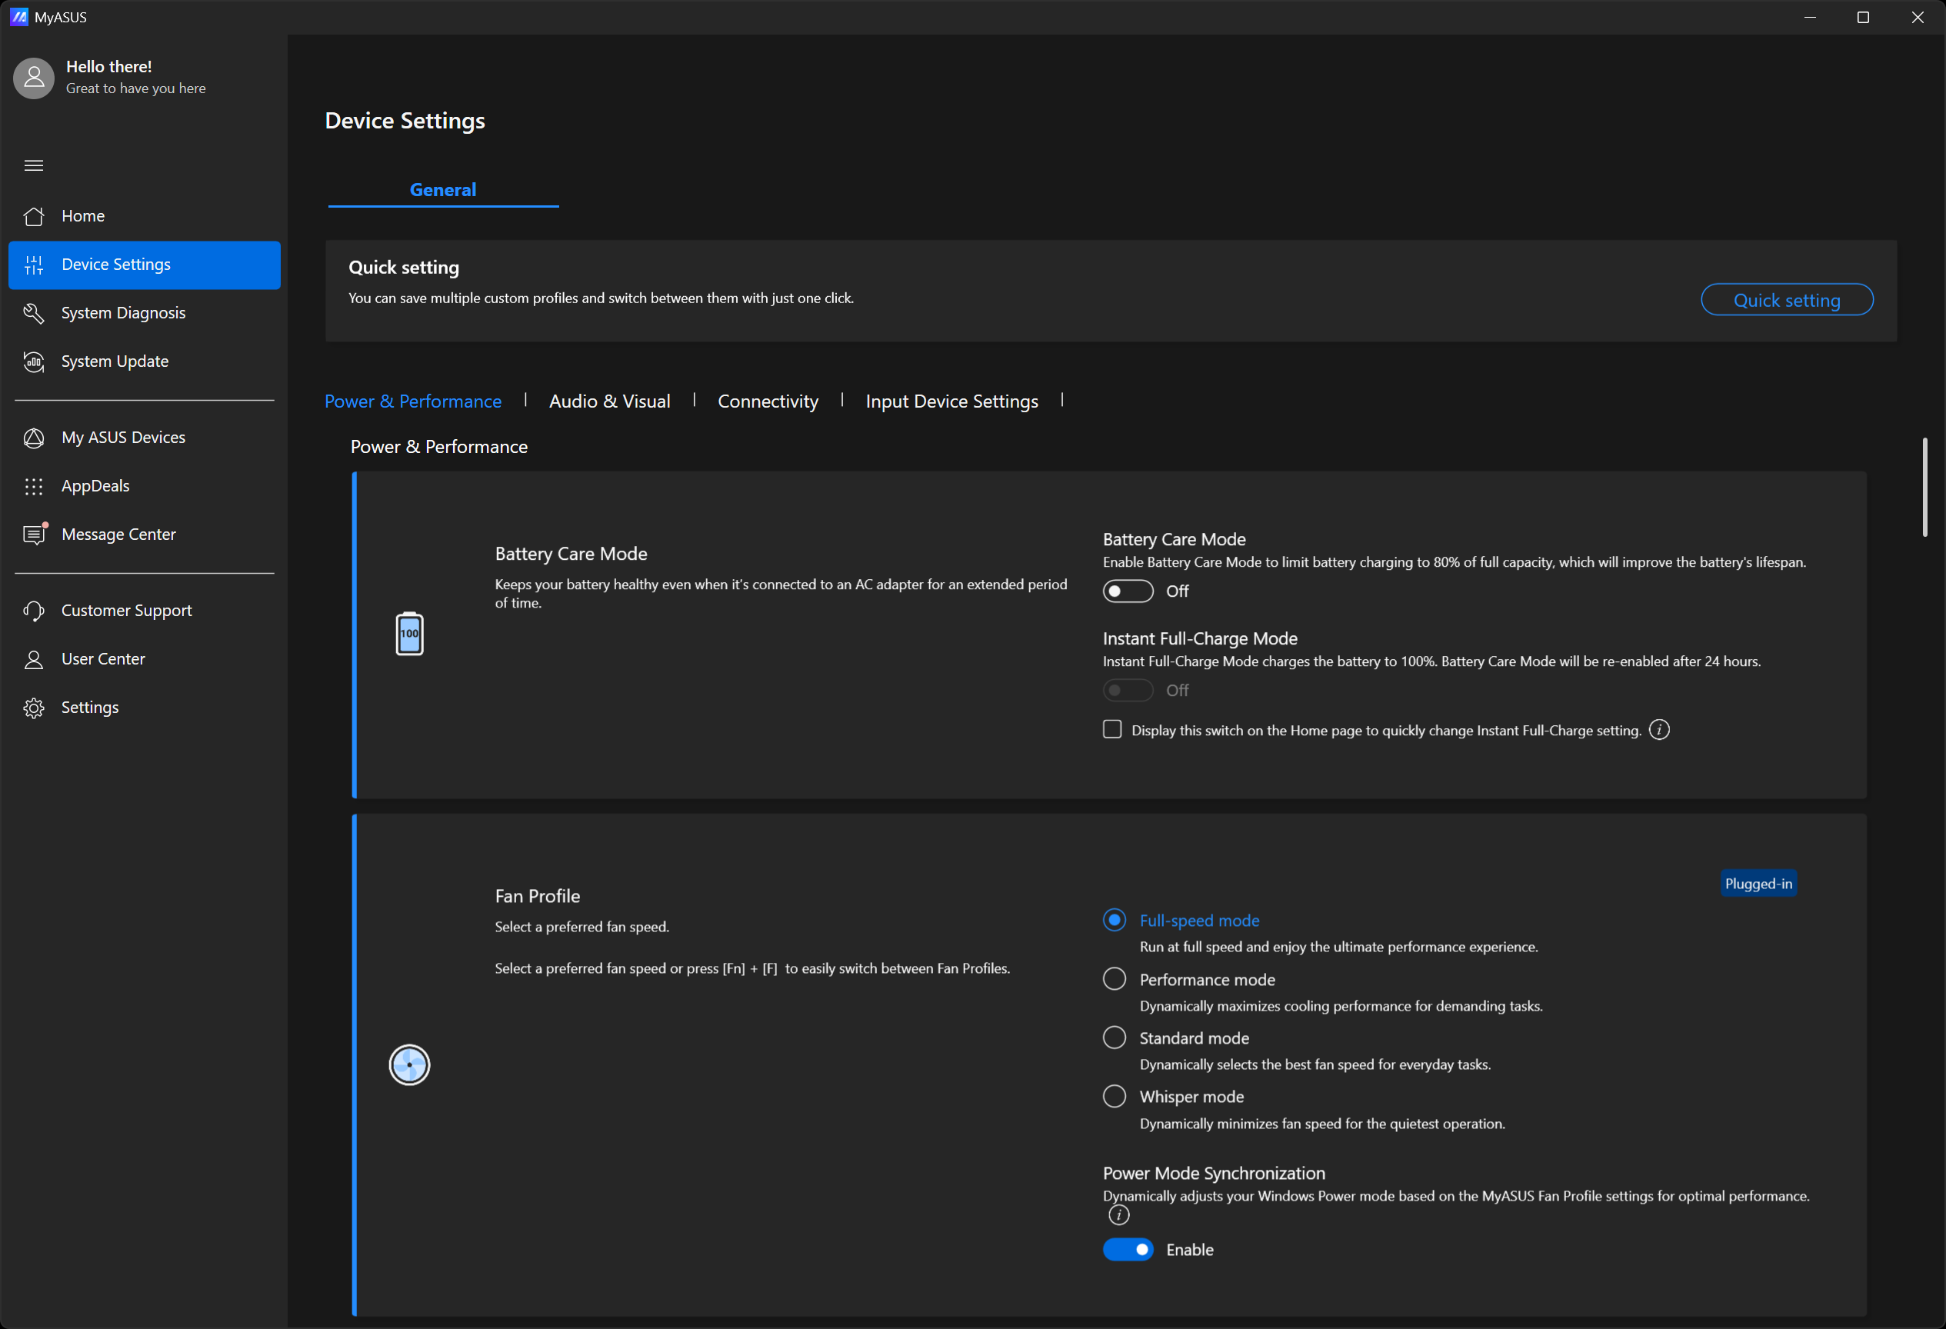Switch to Connectivity section
This screenshot has width=1946, height=1329.
click(767, 401)
